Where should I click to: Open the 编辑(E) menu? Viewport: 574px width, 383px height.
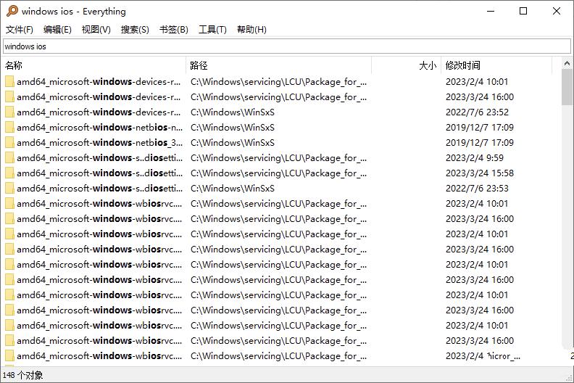click(x=57, y=30)
